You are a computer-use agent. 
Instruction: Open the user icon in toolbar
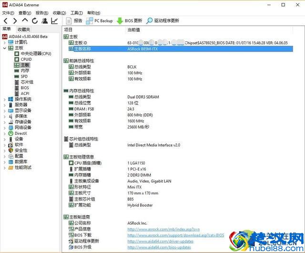pos(44,21)
